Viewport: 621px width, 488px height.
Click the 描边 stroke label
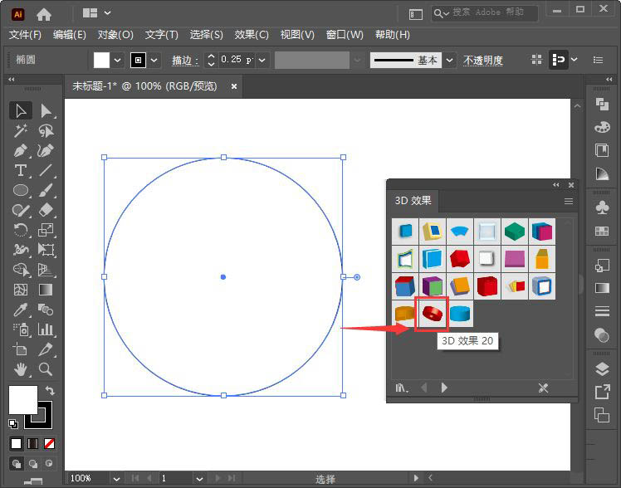pos(184,61)
